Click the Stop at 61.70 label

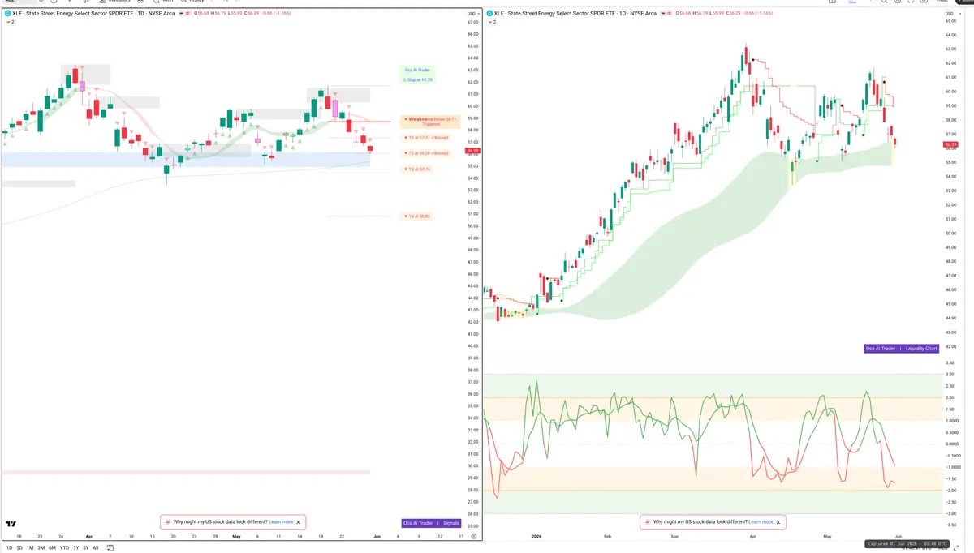[x=418, y=80]
